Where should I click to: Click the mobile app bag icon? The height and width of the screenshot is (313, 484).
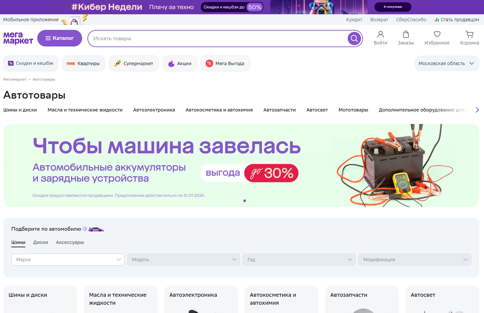tap(74, 21)
